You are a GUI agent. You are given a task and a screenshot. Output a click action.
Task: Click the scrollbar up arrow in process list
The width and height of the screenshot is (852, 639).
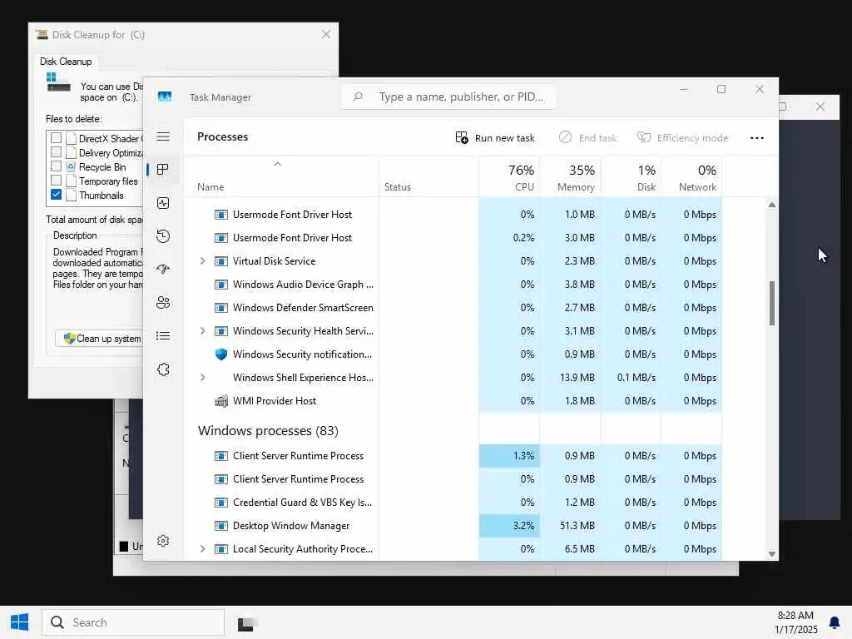pyautogui.click(x=771, y=205)
